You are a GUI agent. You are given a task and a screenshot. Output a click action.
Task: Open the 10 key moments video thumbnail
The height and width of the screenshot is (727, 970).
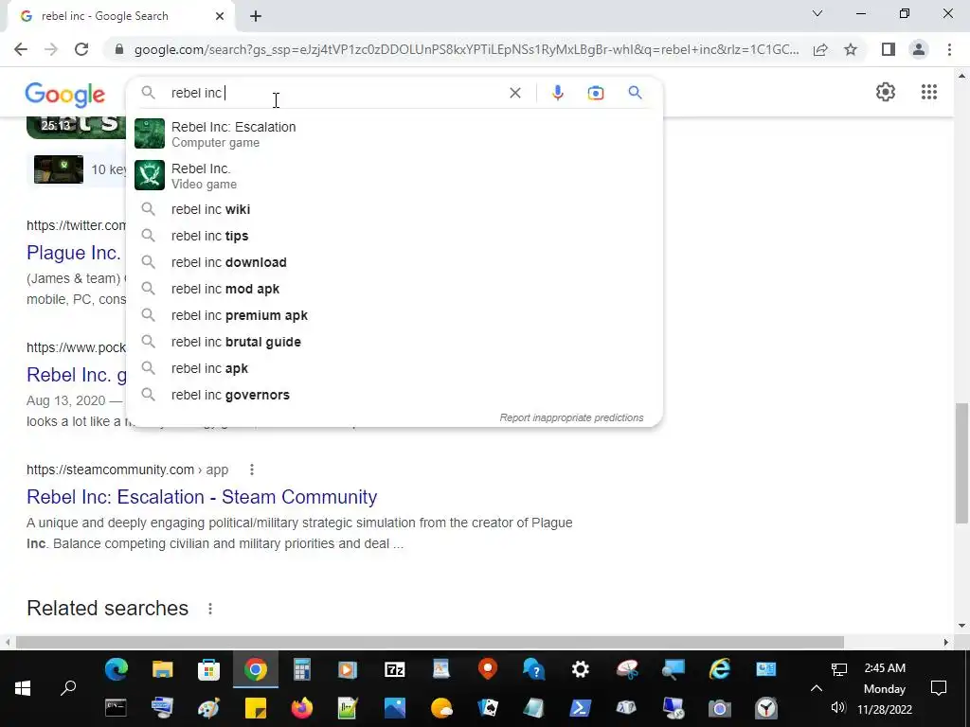pyautogui.click(x=59, y=169)
